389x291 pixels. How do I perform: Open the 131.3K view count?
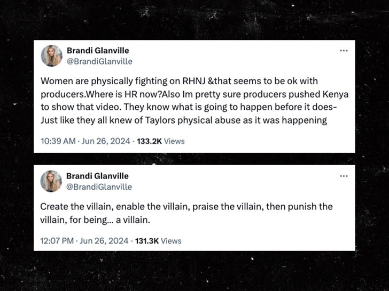coord(147,240)
